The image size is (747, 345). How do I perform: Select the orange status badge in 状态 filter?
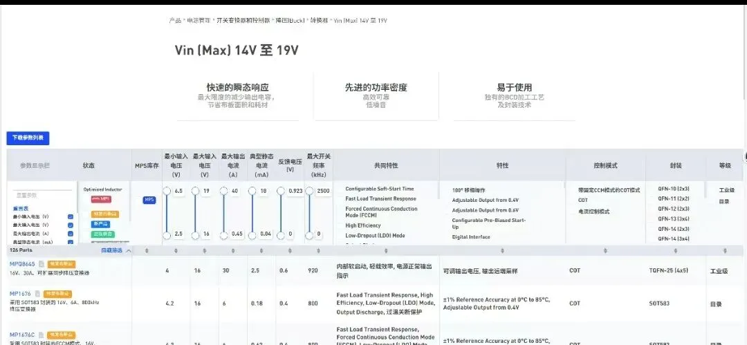click(105, 214)
